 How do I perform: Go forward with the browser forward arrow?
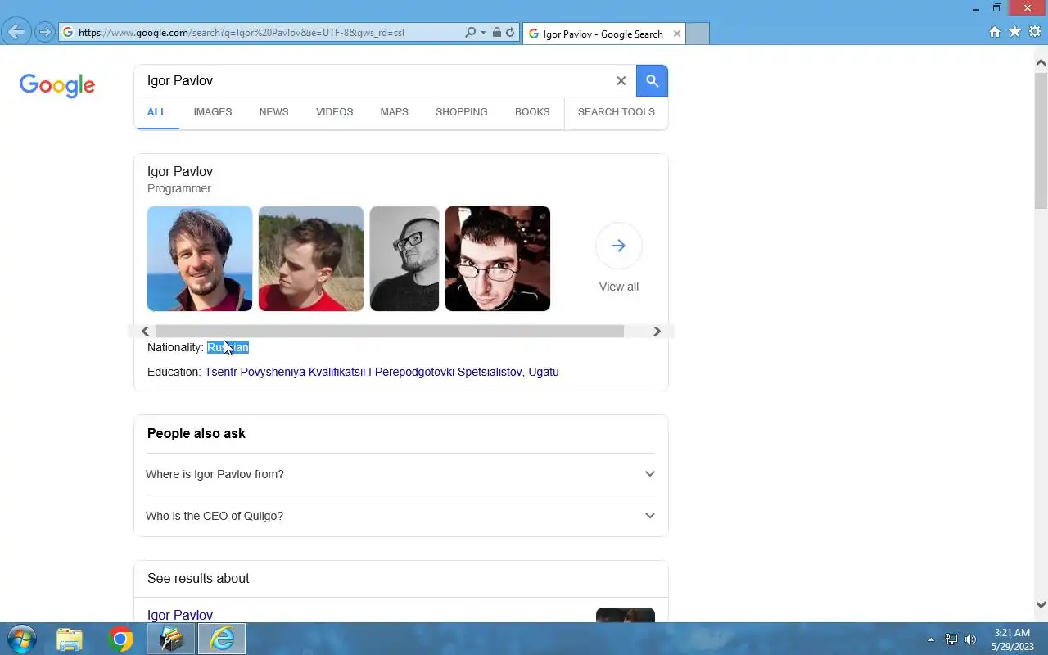point(45,33)
